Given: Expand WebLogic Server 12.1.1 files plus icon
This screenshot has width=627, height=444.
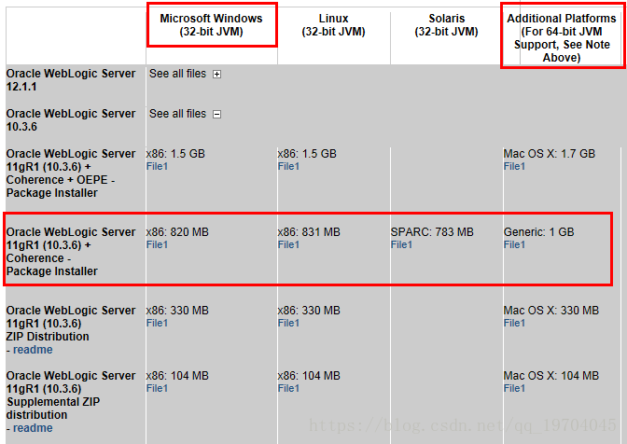Looking at the screenshot, I should tap(216, 75).
